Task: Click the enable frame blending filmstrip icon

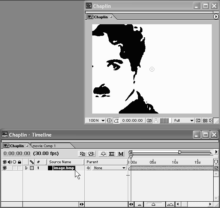Action: (112, 154)
